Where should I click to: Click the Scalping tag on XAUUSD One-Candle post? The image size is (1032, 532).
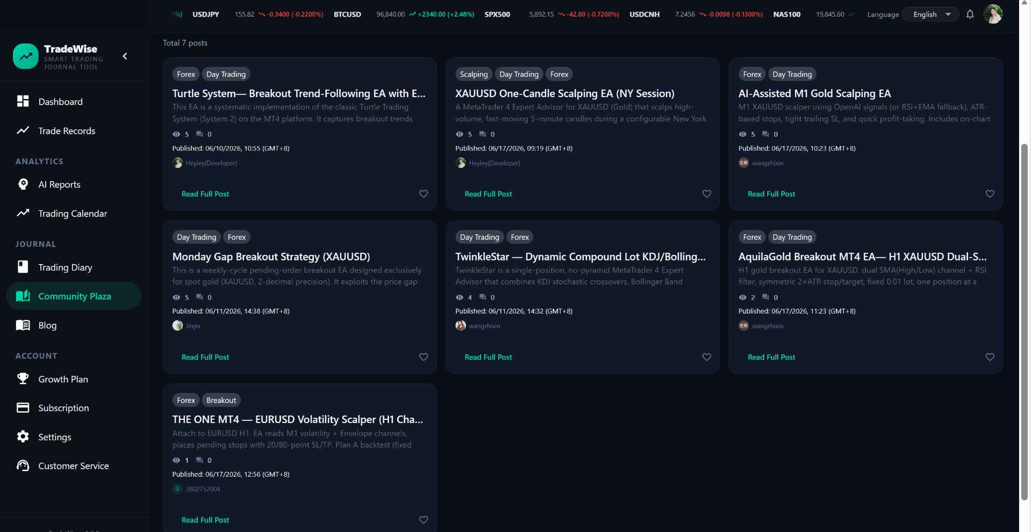coord(474,74)
